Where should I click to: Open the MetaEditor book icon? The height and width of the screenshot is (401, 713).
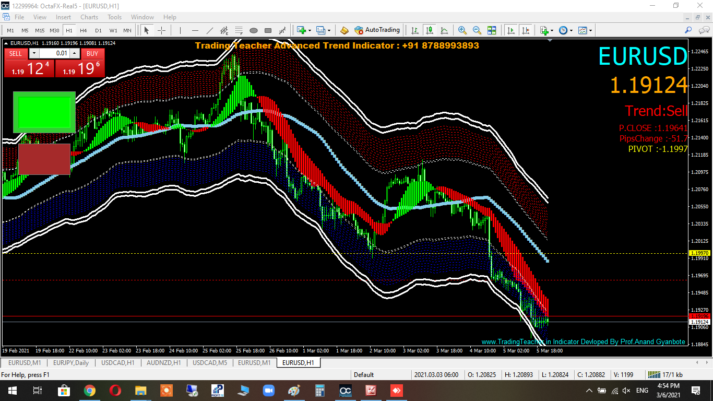point(344,30)
